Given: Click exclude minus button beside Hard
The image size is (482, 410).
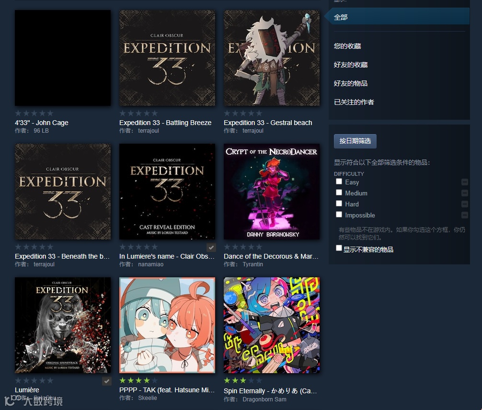Looking at the screenshot, I should [x=465, y=204].
